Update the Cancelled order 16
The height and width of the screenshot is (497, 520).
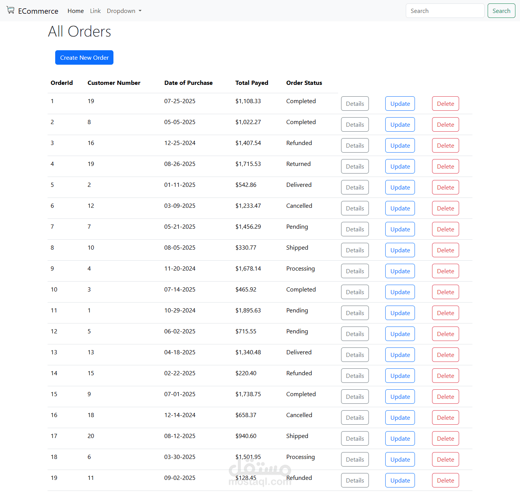coord(400,418)
